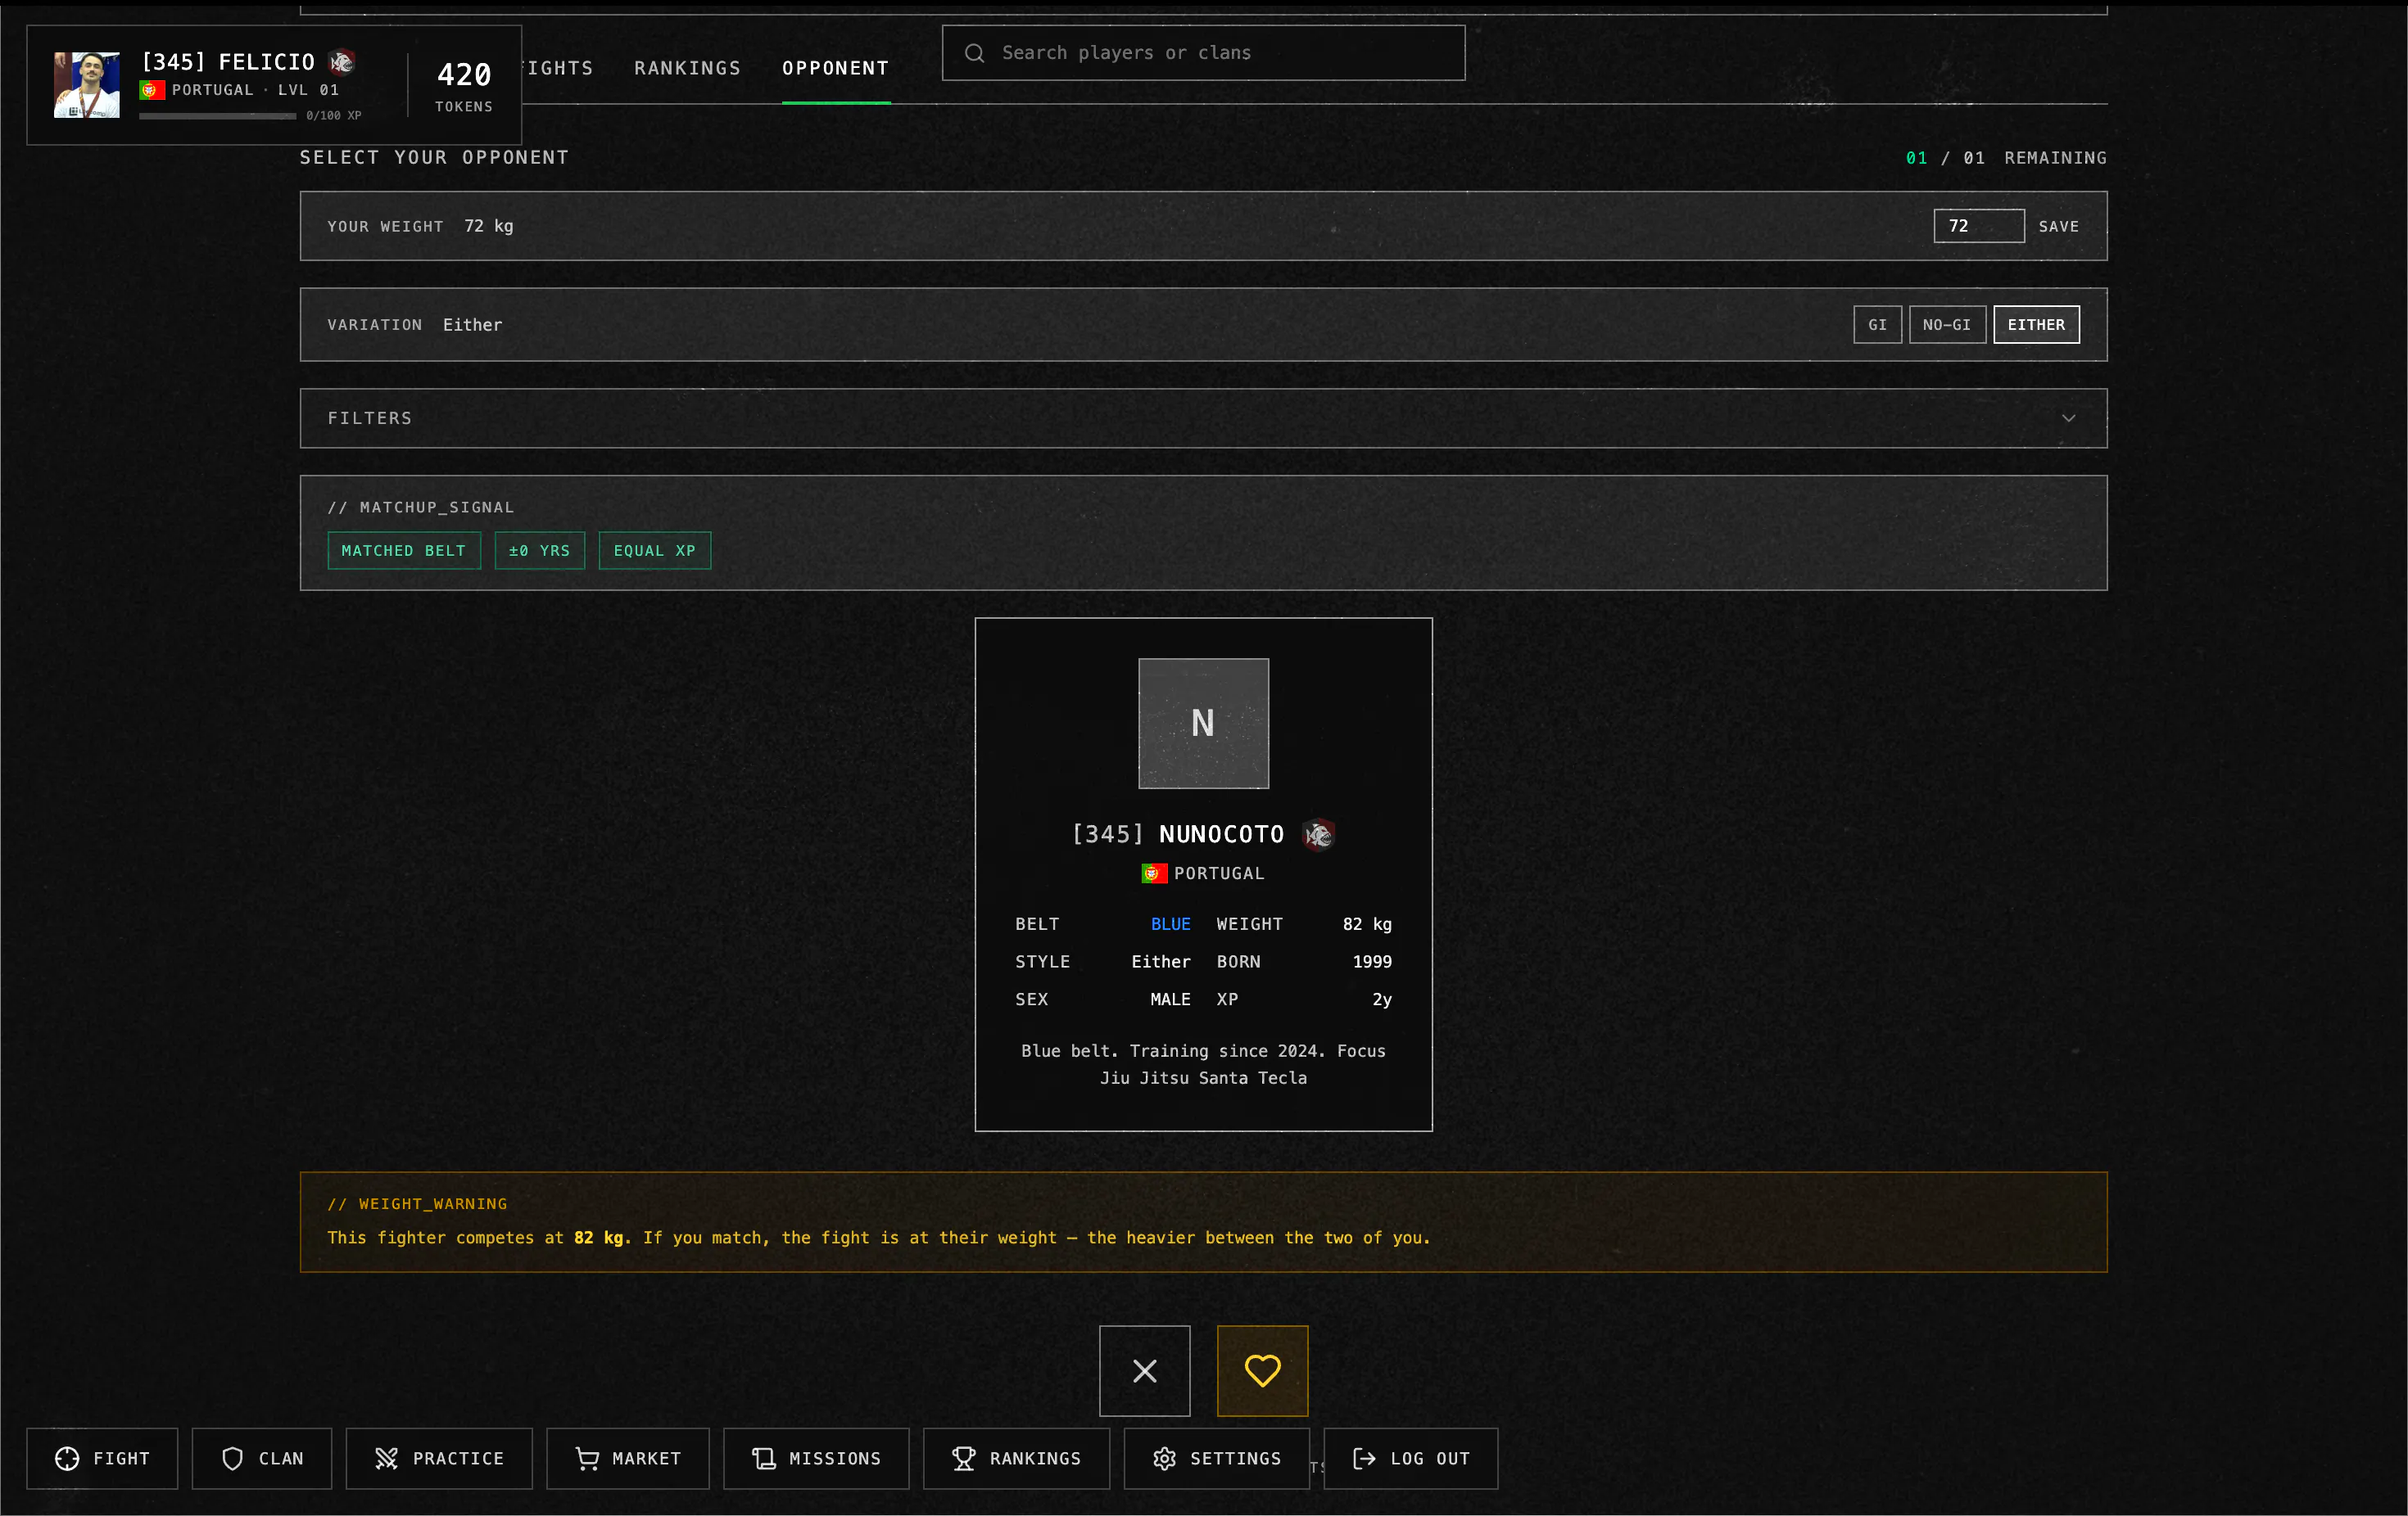Open Fight from the bottom nav
2408x1516 pixels.
pyautogui.click(x=102, y=1458)
